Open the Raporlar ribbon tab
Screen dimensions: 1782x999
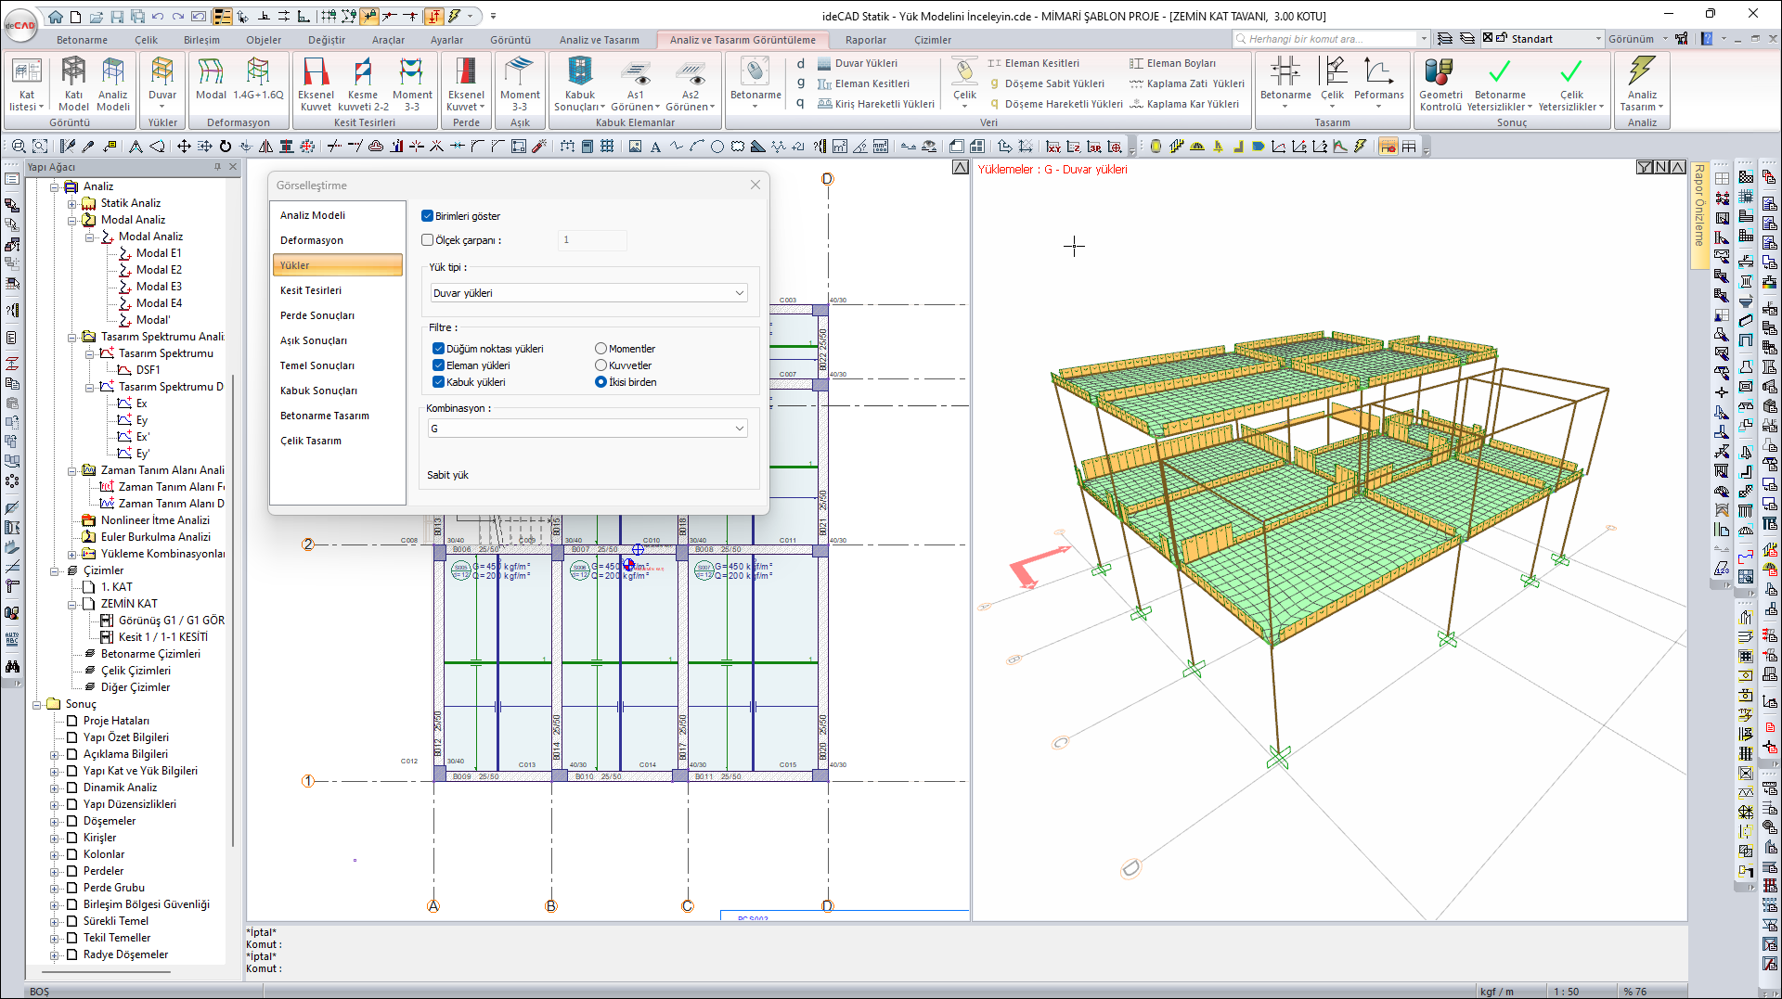pyautogui.click(x=865, y=40)
